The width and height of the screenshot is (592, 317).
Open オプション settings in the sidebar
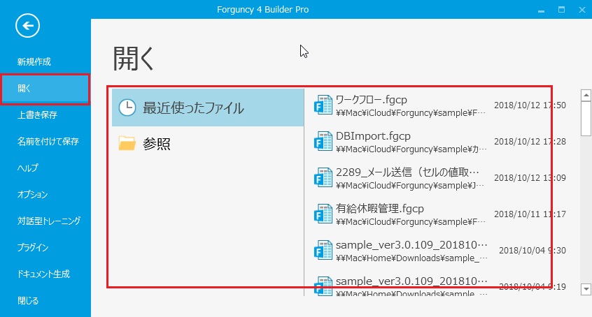point(32,195)
